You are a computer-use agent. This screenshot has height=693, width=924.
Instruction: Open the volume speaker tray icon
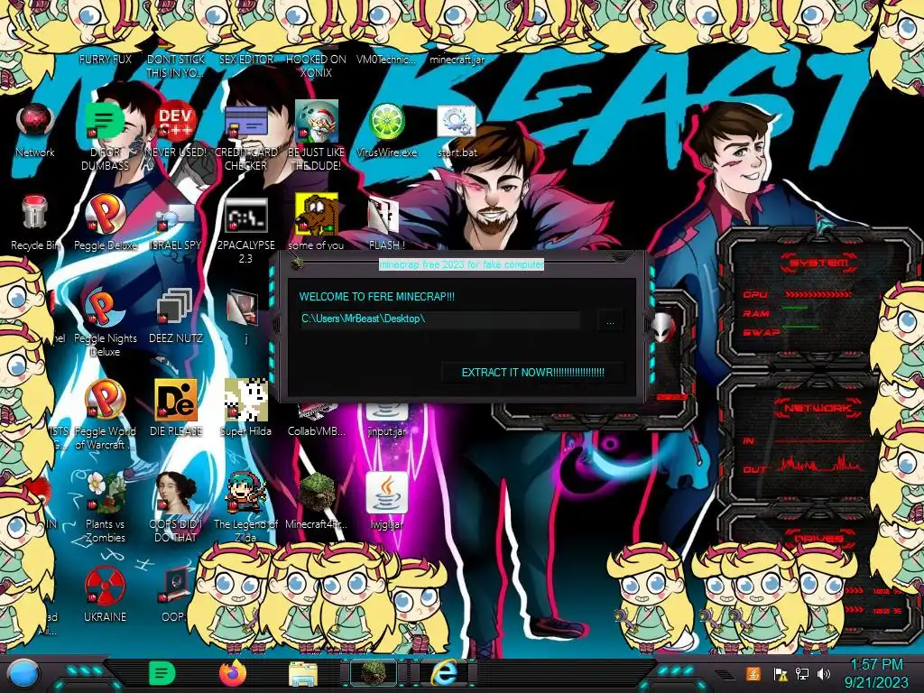tap(824, 673)
